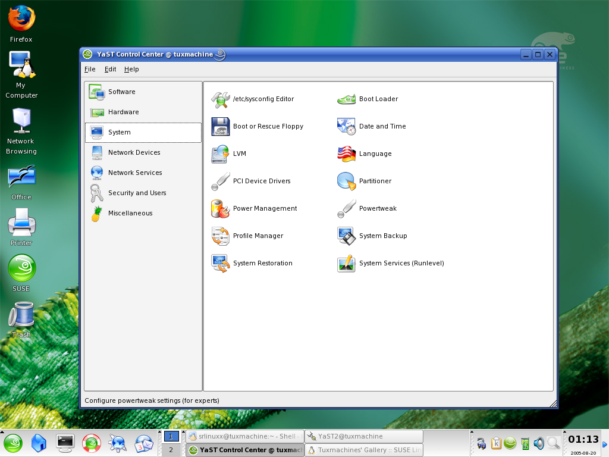609x457 pixels.
Task: Open the SUSE start menu in panel
Action: tap(13, 443)
